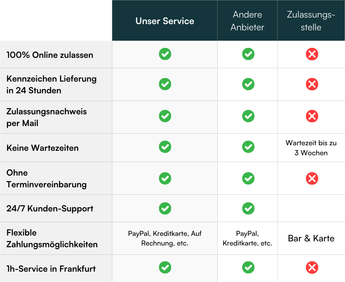The width and height of the screenshot is (345, 282).
Task: Select the Andere Anbieter column header
Action: tap(247, 21)
